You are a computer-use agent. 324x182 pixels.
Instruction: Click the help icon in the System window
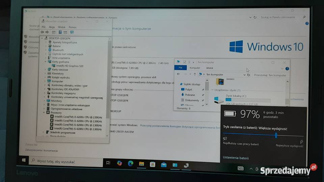tap(307, 24)
